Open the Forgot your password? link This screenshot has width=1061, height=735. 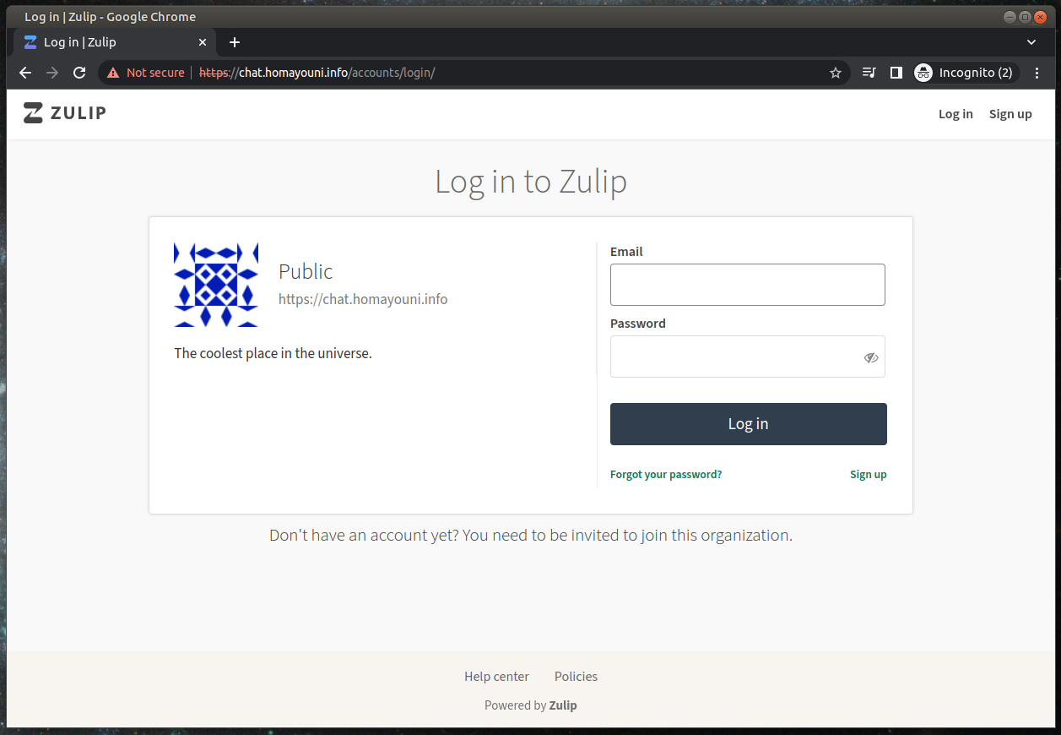(666, 475)
